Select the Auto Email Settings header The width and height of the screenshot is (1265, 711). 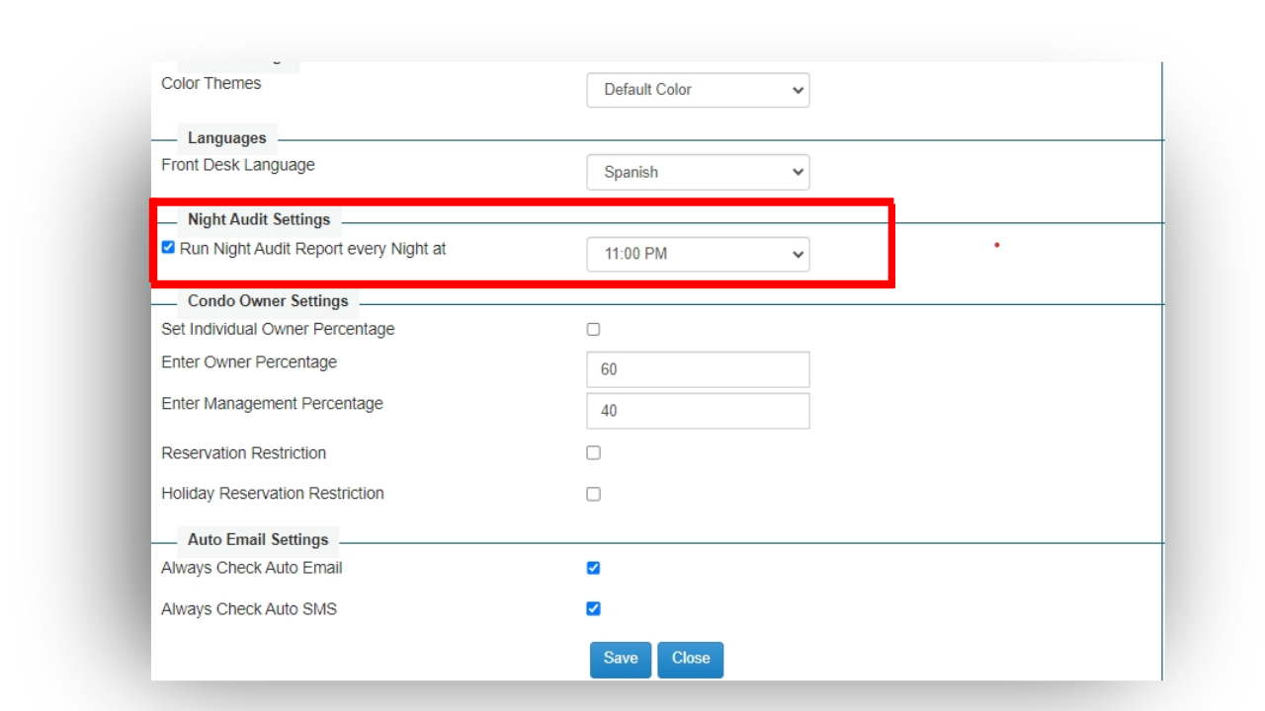point(257,539)
